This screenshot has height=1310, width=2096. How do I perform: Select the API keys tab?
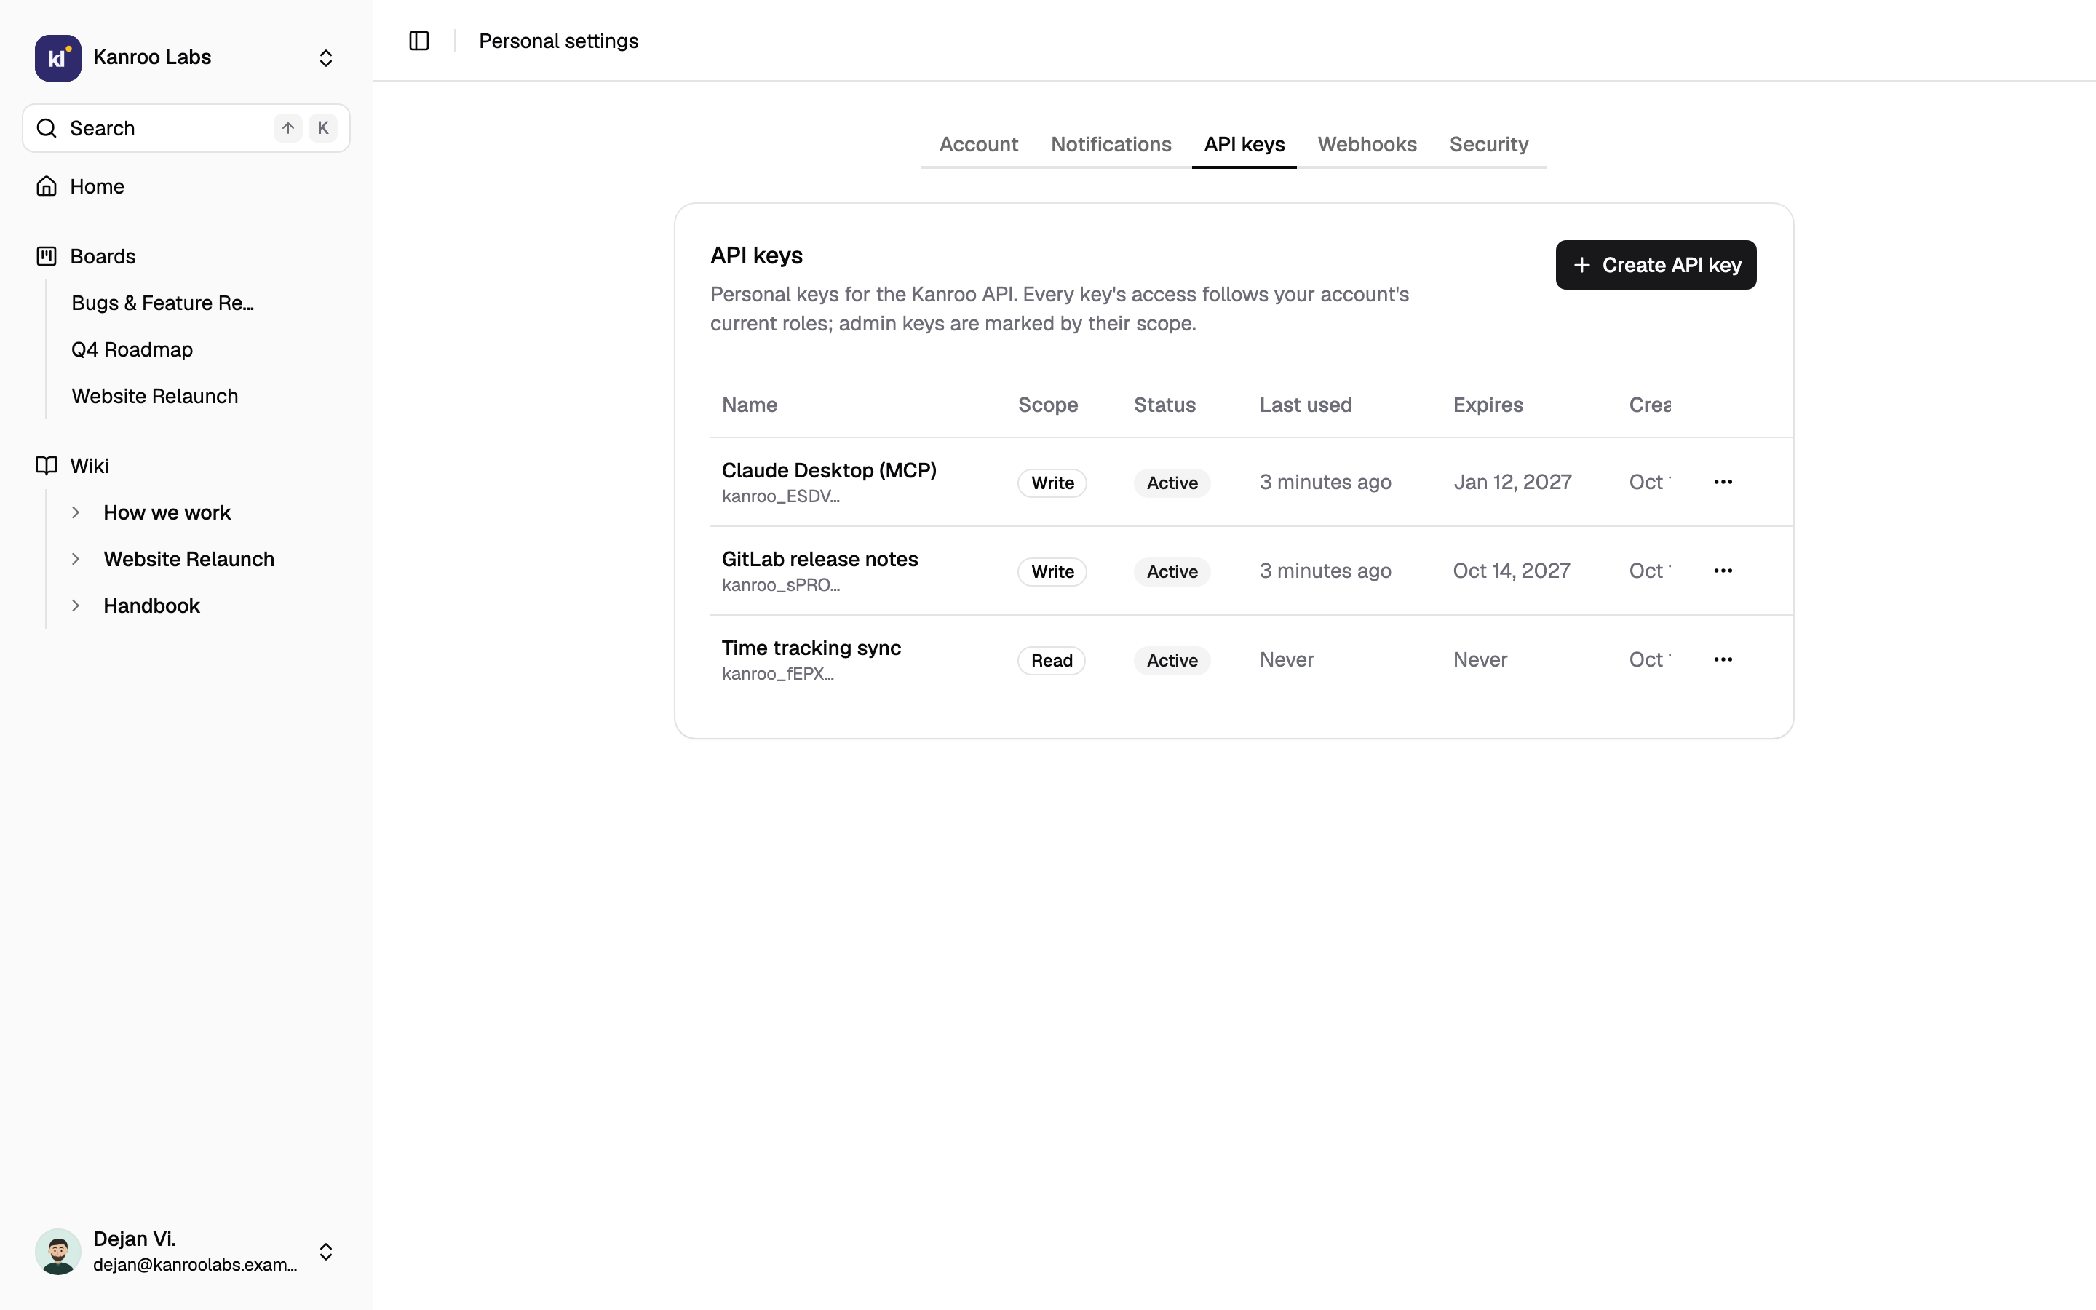point(1244,145)
